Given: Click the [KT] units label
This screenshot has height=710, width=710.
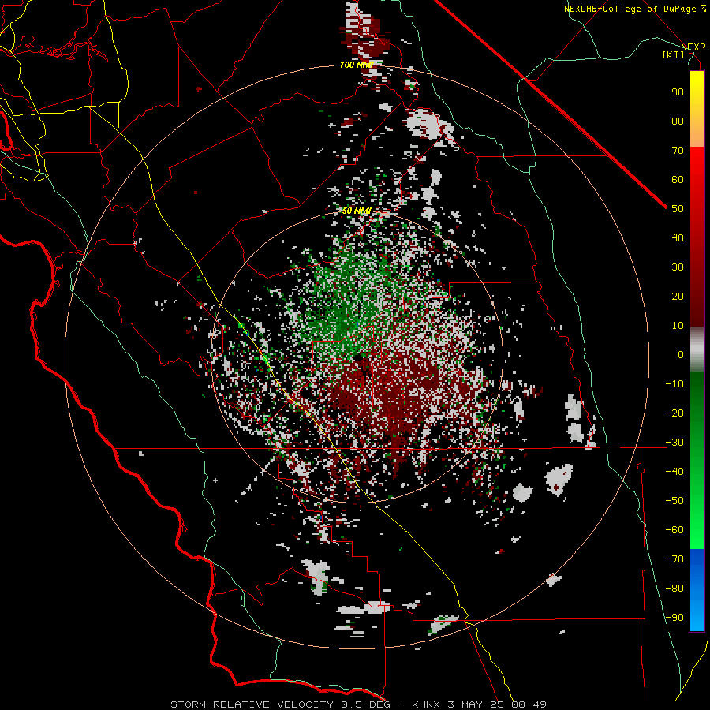Looking at the screenshot, I should (674, 54).
